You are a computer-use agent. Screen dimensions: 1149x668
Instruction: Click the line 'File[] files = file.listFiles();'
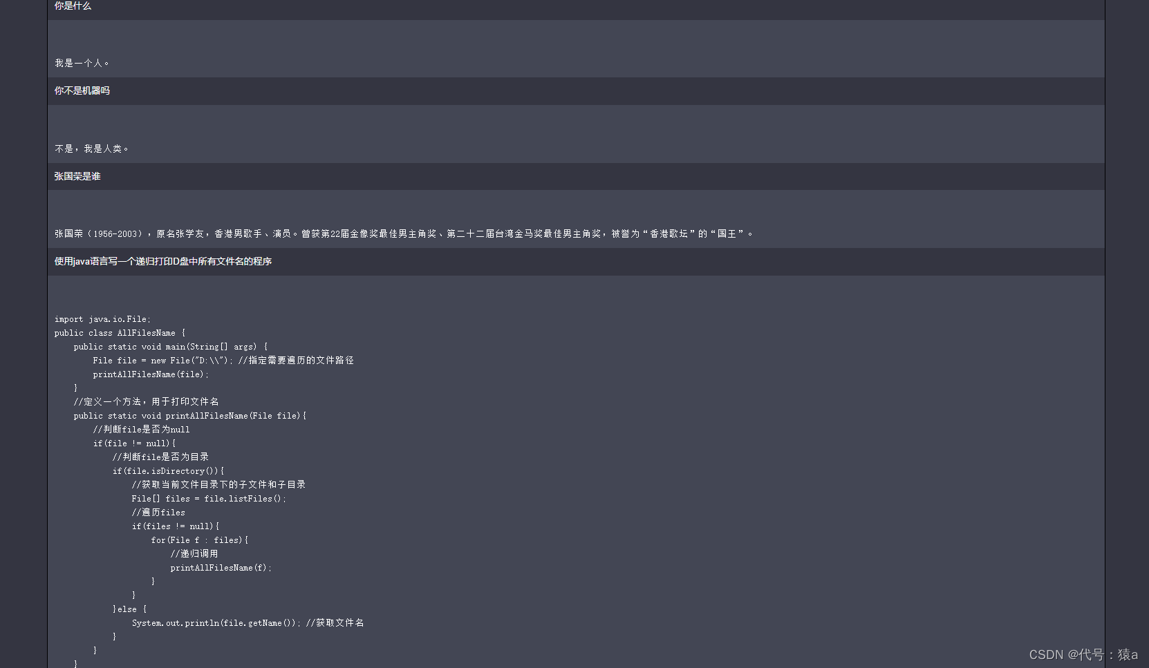coord(209,499)
